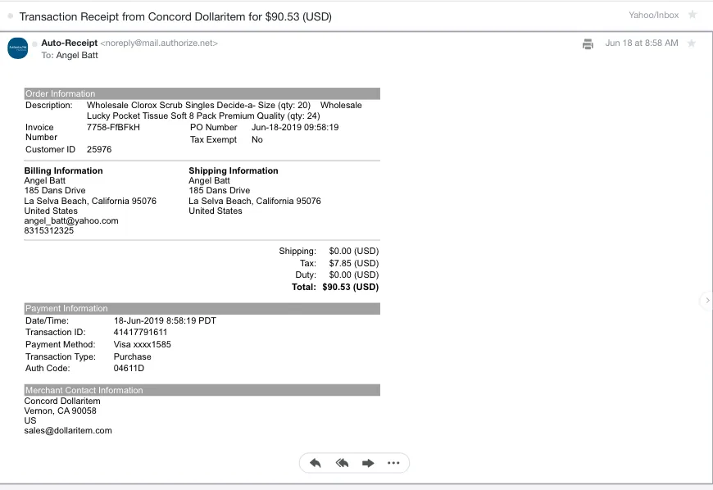Click the Auto-Receipt sender avatar
The image size is (713, 490).
click(x=18, y=48)
